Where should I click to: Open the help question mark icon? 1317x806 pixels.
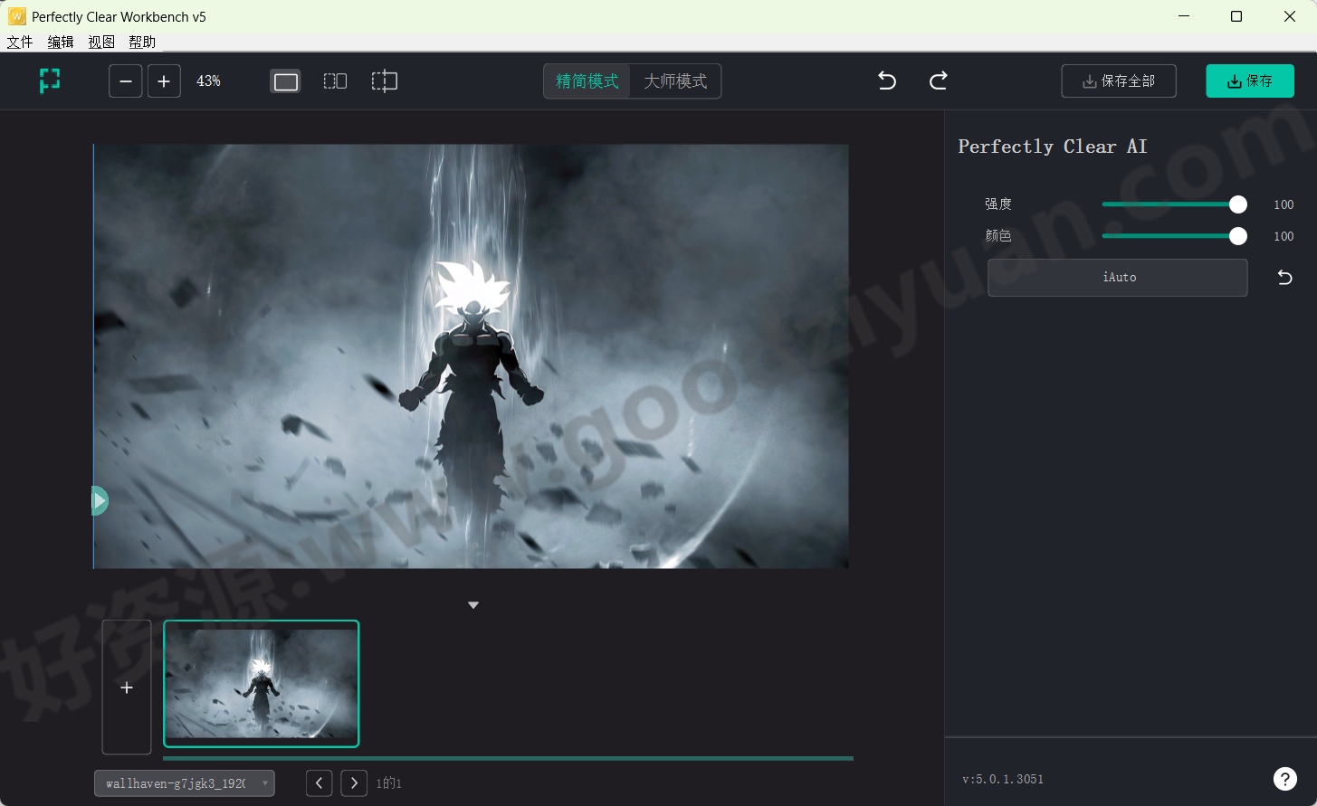1284,778
